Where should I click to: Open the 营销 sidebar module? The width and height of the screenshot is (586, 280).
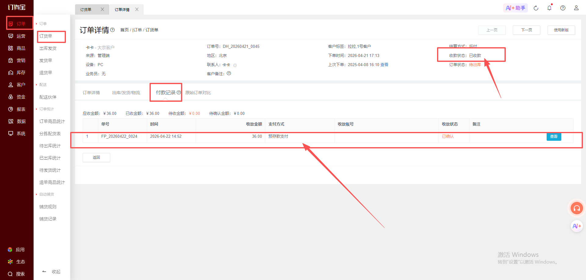coord(17,60)
